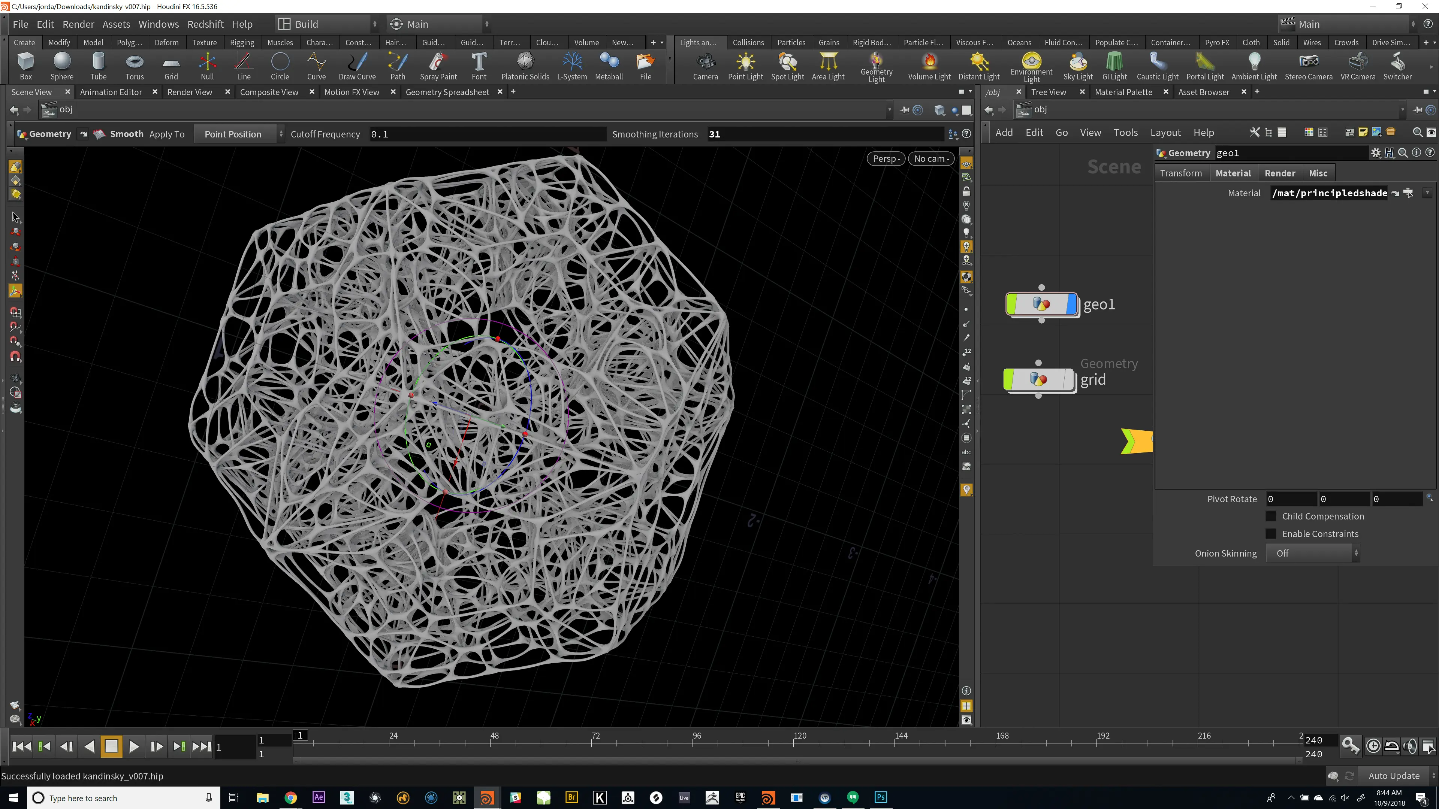This screenshot has width=1439, height=809.
Task: Create a Point Light
Action: 745,66
